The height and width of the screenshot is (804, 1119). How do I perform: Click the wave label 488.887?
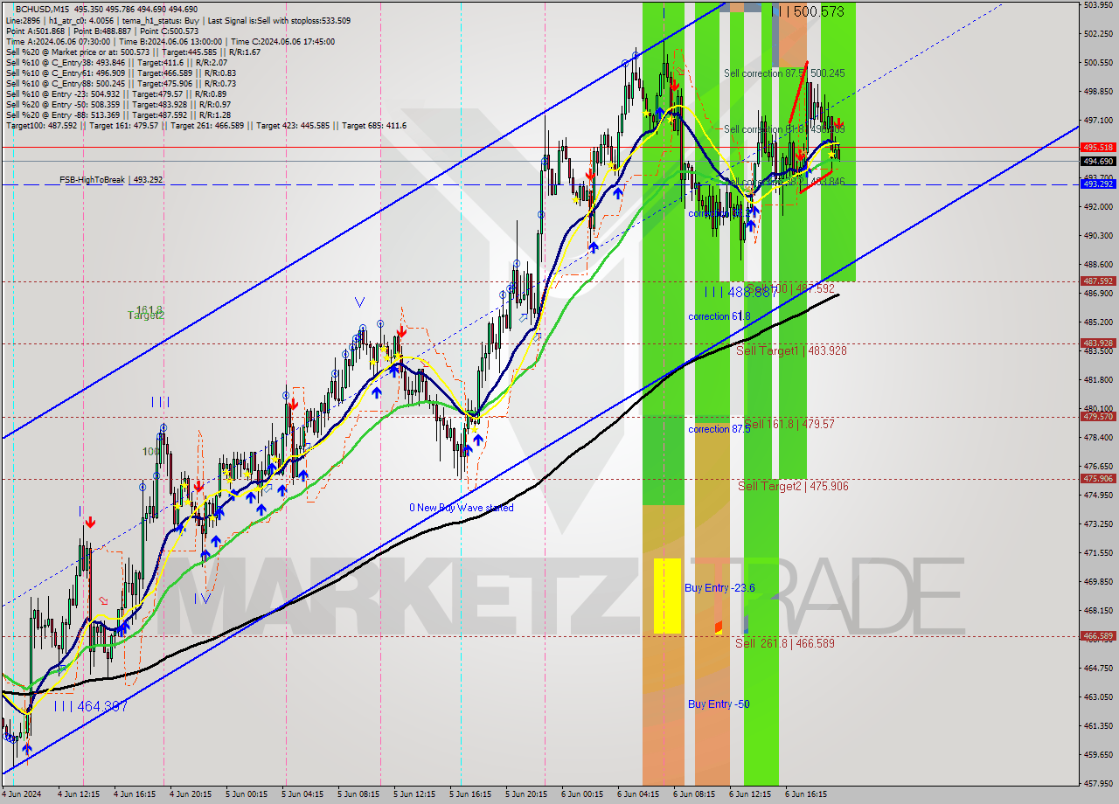pyautogui.click(x=740, y=293)
